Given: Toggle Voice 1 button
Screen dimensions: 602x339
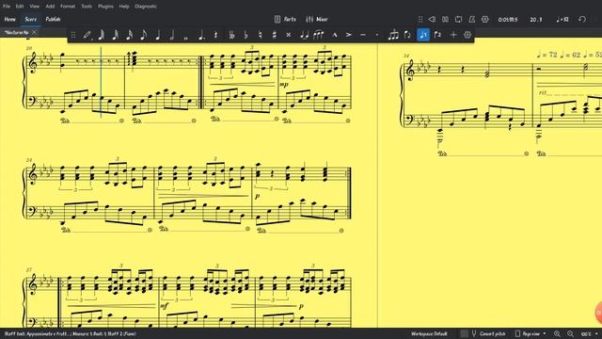Looking at the screenshot, I should click(x=423, y=35).
